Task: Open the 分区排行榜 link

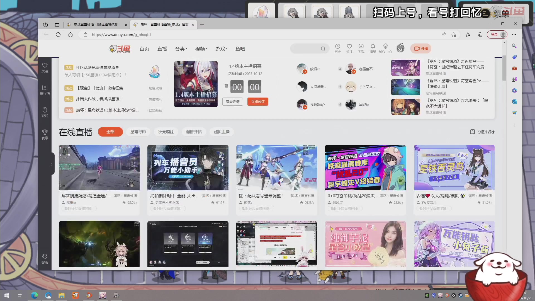Action: (x=482, y=132)
